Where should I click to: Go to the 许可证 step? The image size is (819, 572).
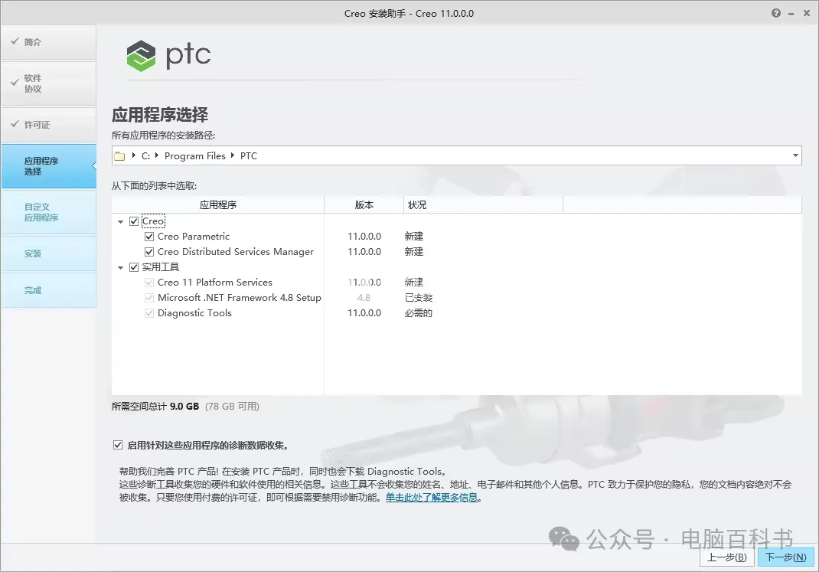[x=48, y=125]
